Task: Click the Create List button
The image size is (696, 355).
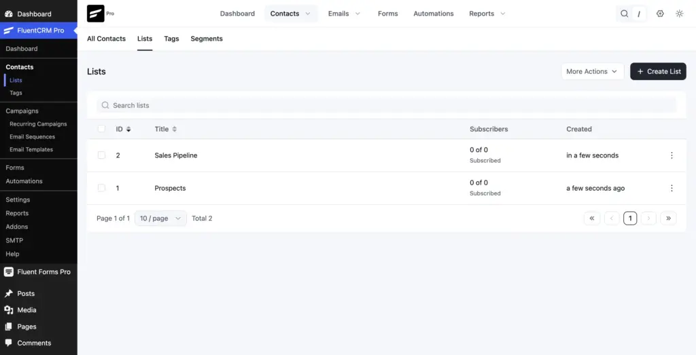Action: tap(658, 71)
